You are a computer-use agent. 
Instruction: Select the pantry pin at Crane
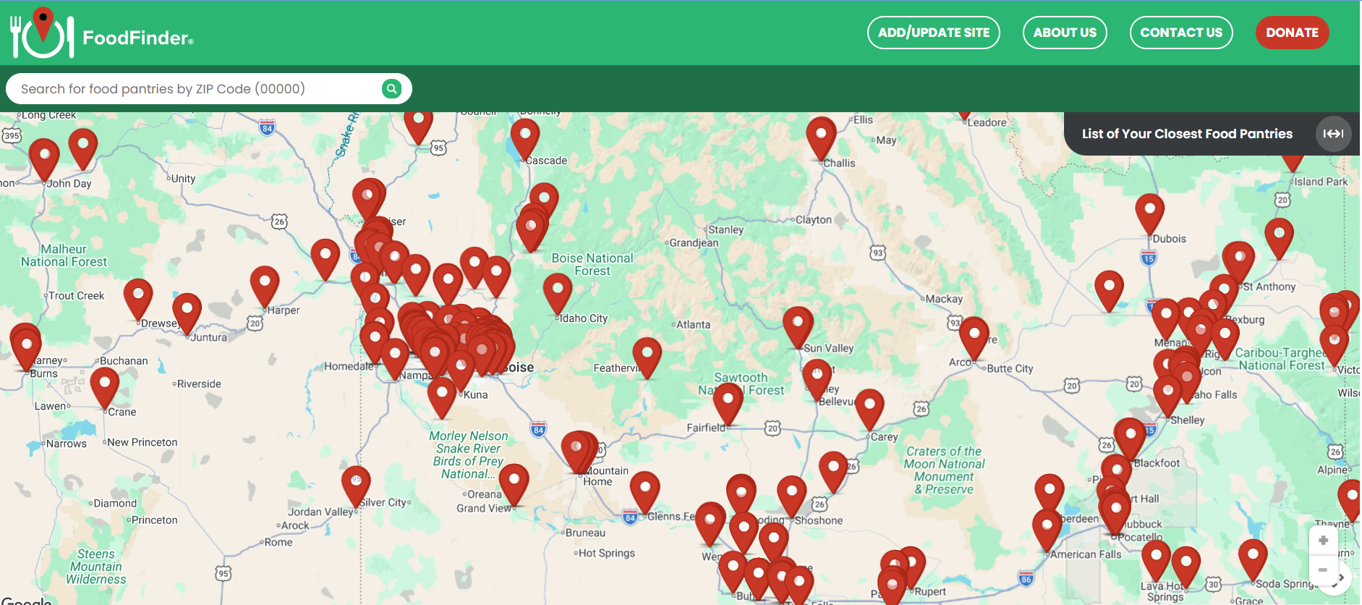(105, 389)
